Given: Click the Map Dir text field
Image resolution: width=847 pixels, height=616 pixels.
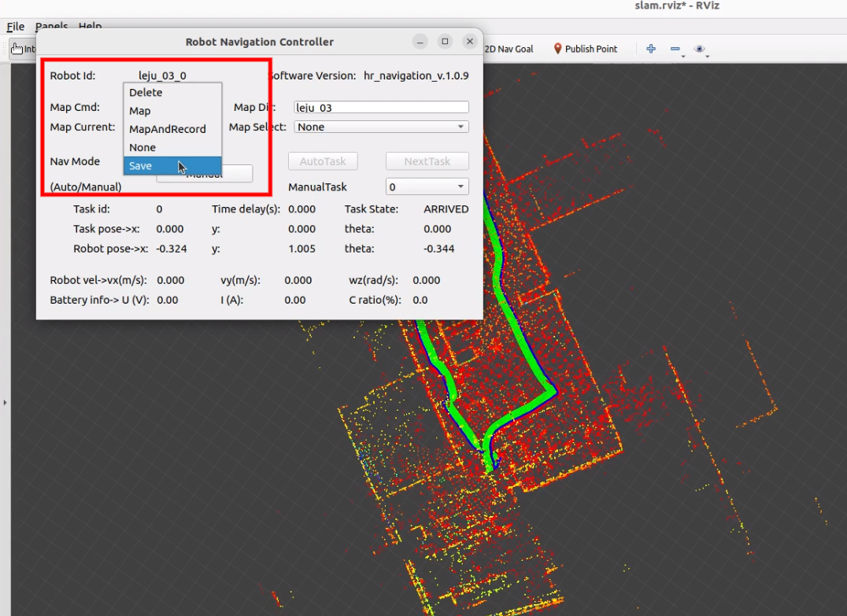Looking at the screenshot, I should 381,108.
